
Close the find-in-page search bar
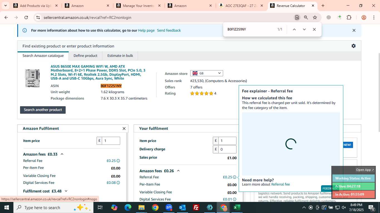[314, 29]
